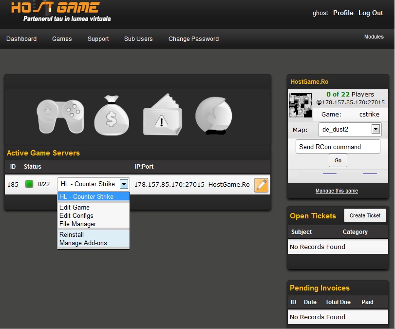The width and height of the screenshot is (395, 329).
Task: Click the 0 of 22 Players text
Action: [350, 94]
